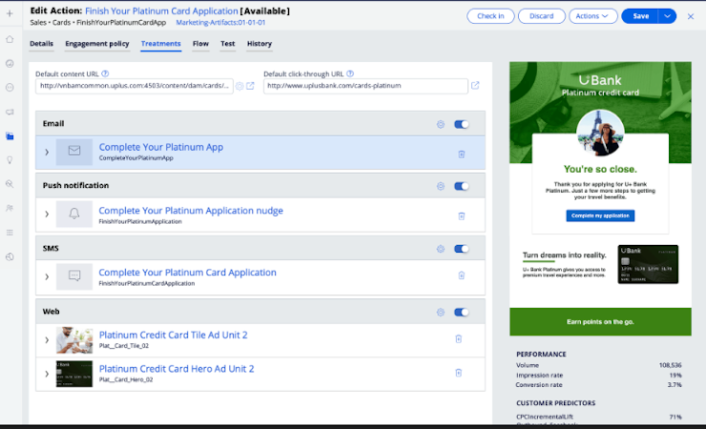
Task: Switch to the Details tab
Action: (x=41, y=44)
